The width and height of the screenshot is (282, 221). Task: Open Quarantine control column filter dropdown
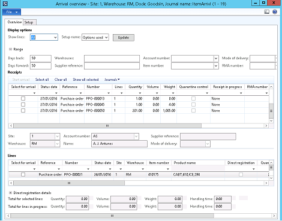[x=207, y=93]
